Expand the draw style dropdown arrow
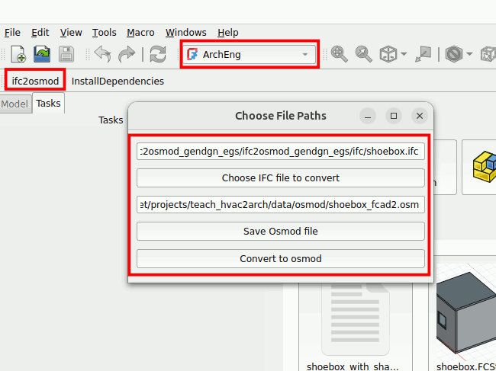This screenshot has height=371, width=496. (469, 55)
